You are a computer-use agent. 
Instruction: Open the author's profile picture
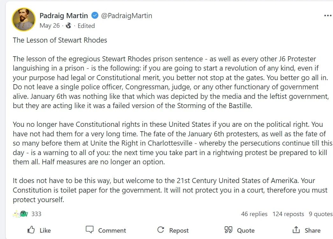tap(24, 19)
